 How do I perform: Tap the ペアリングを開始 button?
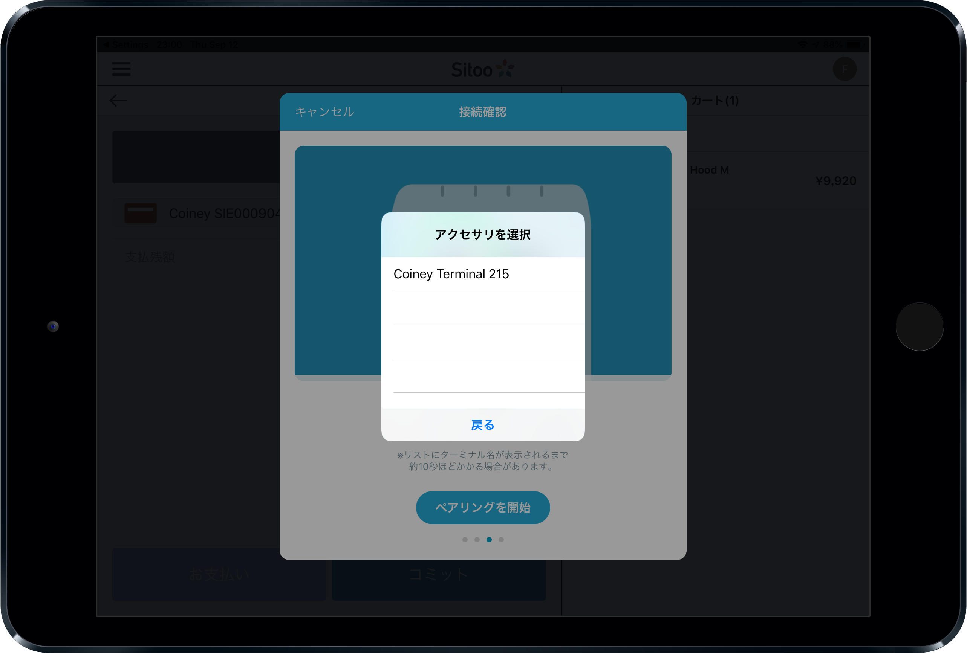[x=483, y=507]
